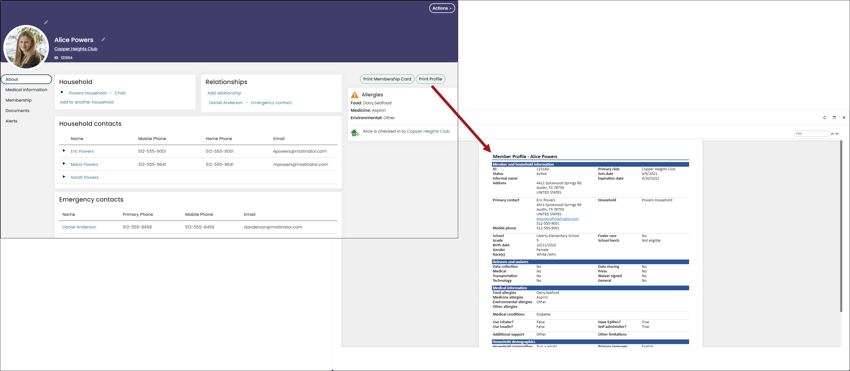Click the email epowers@mailinator.com in the Household contacts table

click(x=300, y=151)
